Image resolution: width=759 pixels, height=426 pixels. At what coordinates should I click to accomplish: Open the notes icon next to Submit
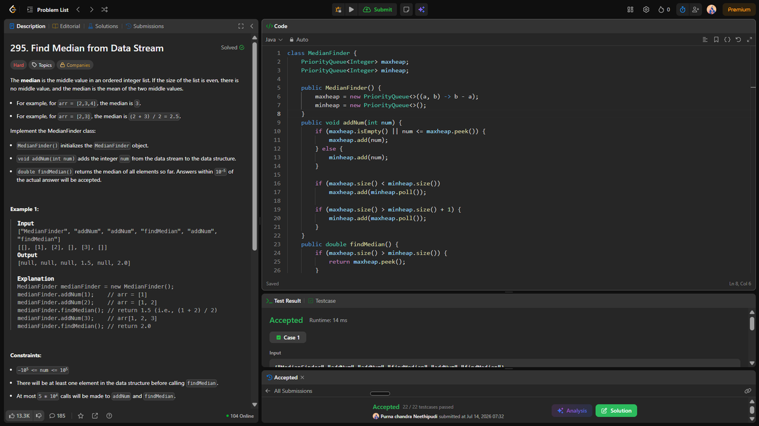click(406, 9)
